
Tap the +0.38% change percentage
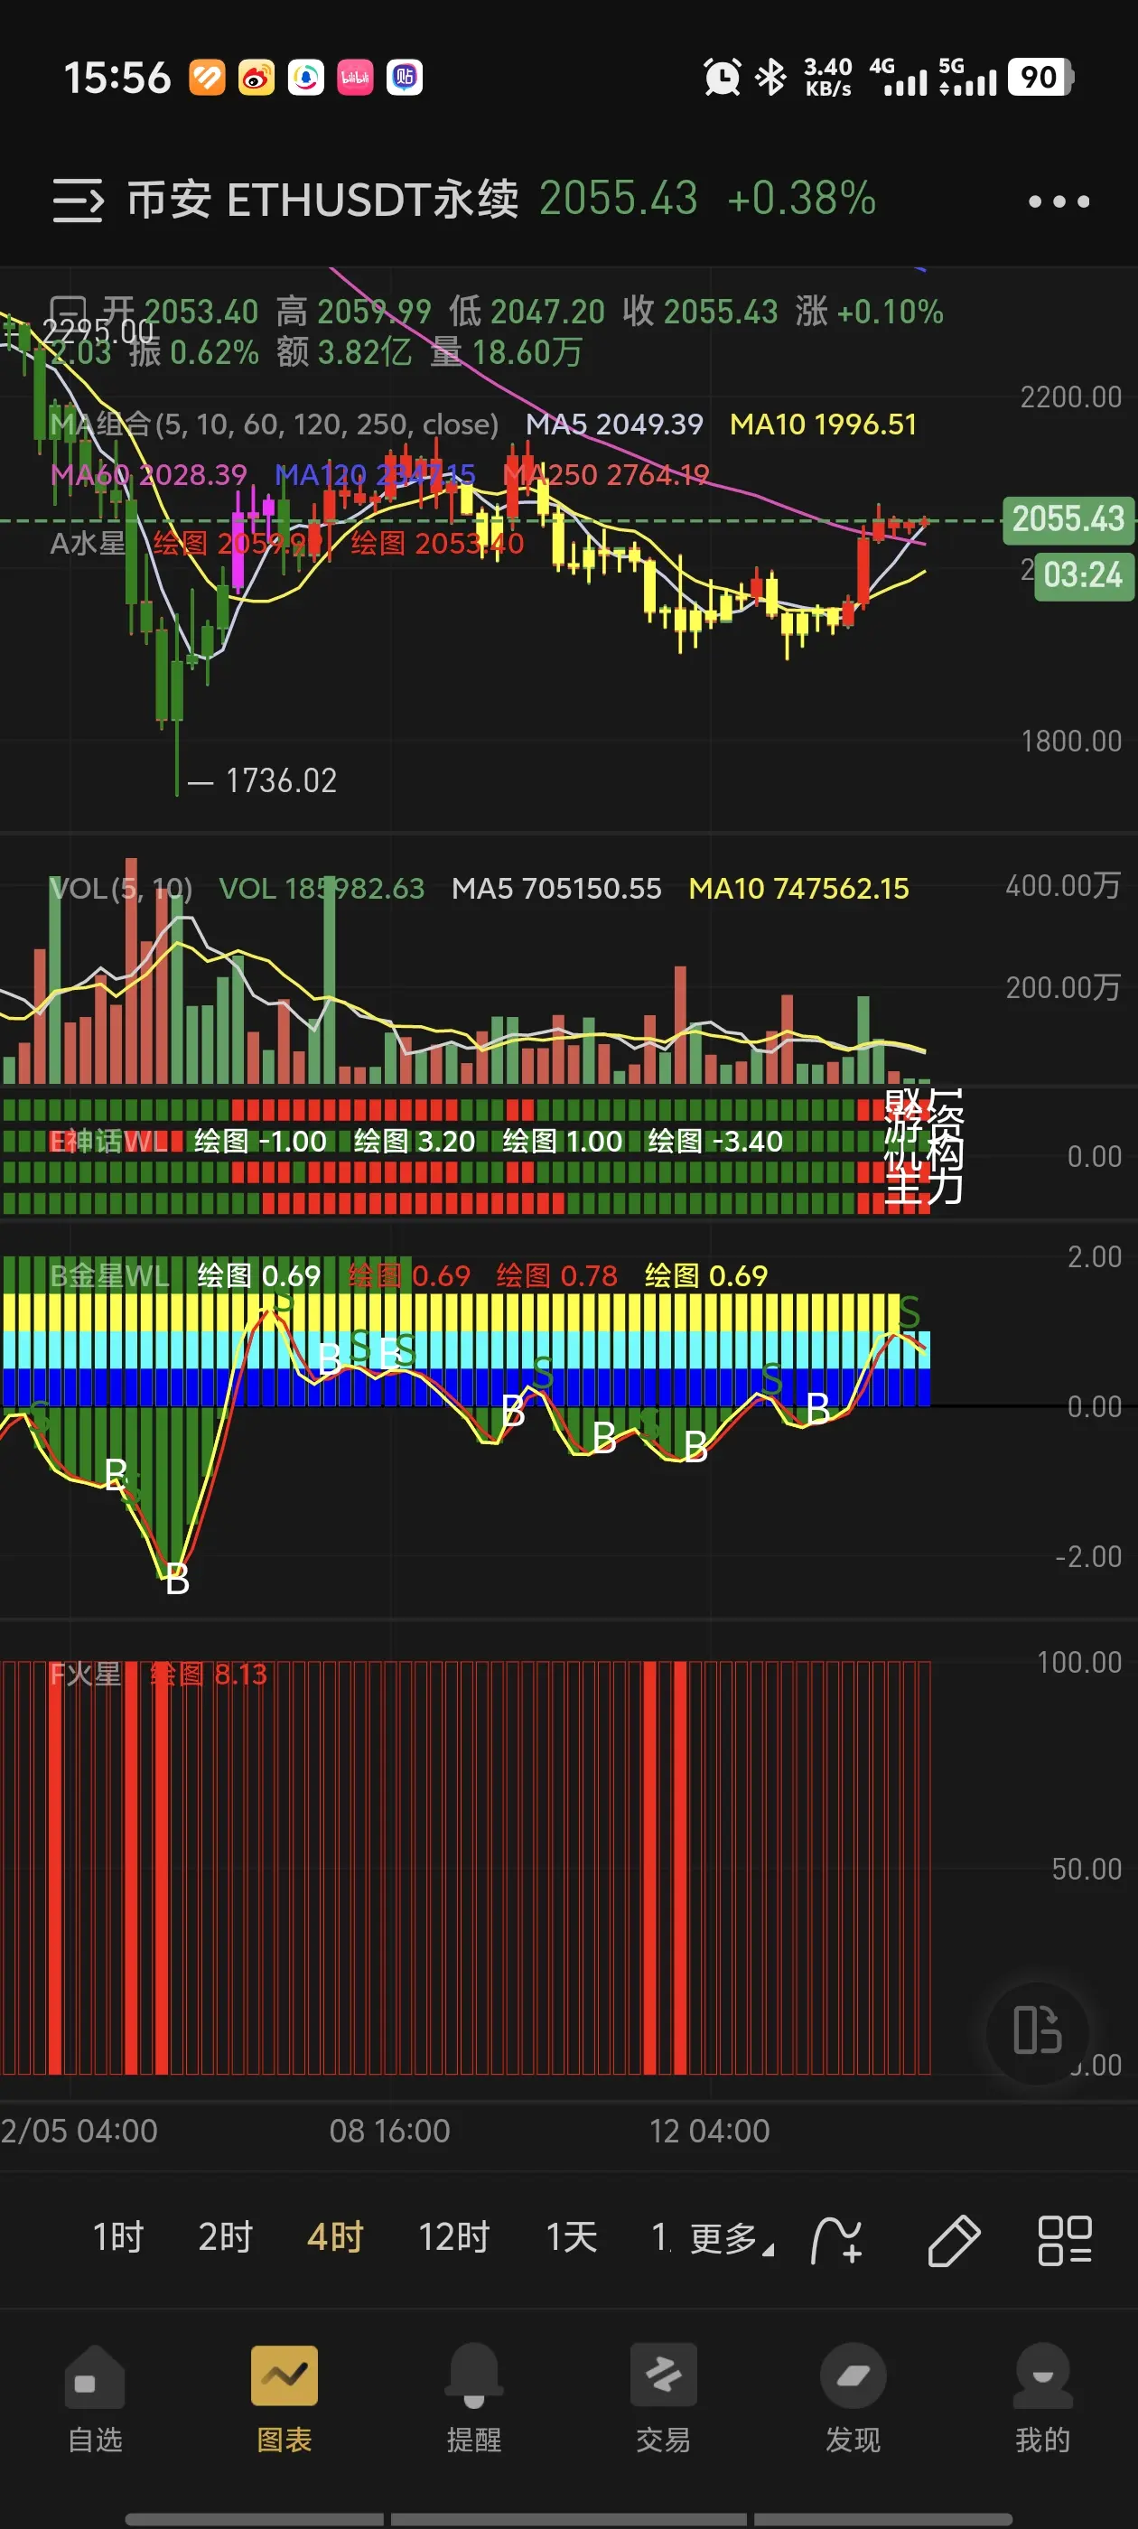click(801, 199)
